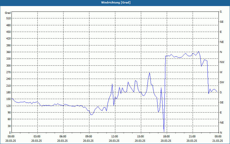Click the 420 y-axis value
Viewport: 230px width, 144px height.
click(x=9, y=39)
